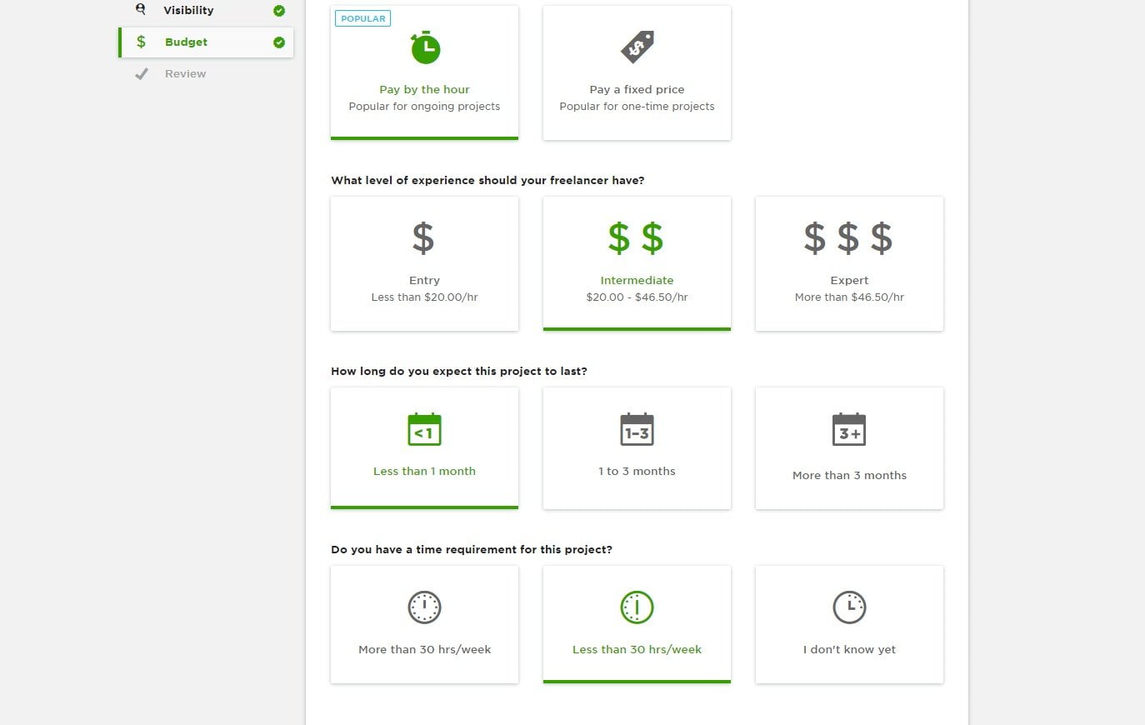Click the dollar sign icon beside Budget in sidebar
Image resolution: width=1145 pixels, height=725 pixels.
pyautogui.click(x=141, y=42)
